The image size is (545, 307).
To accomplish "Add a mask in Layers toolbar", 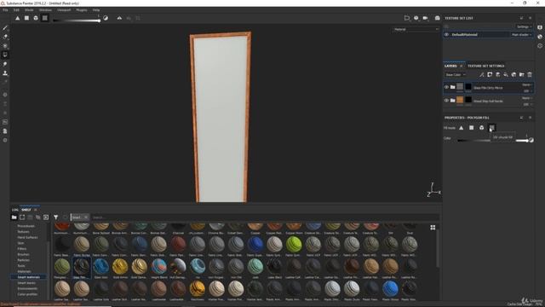I will (x=490, y=74).
